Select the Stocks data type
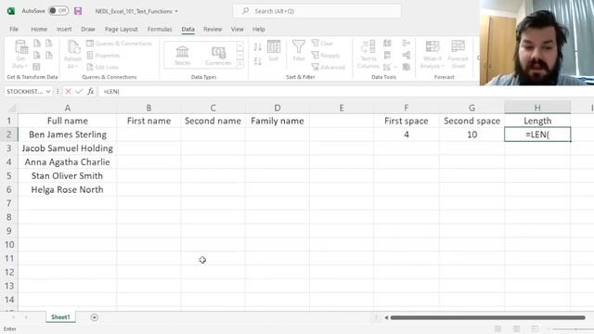 tap(182, 56)
